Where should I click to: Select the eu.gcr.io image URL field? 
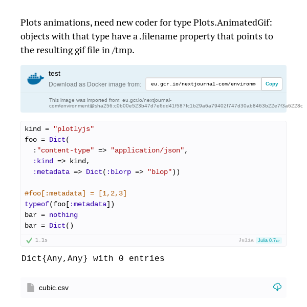coord(203,84)
